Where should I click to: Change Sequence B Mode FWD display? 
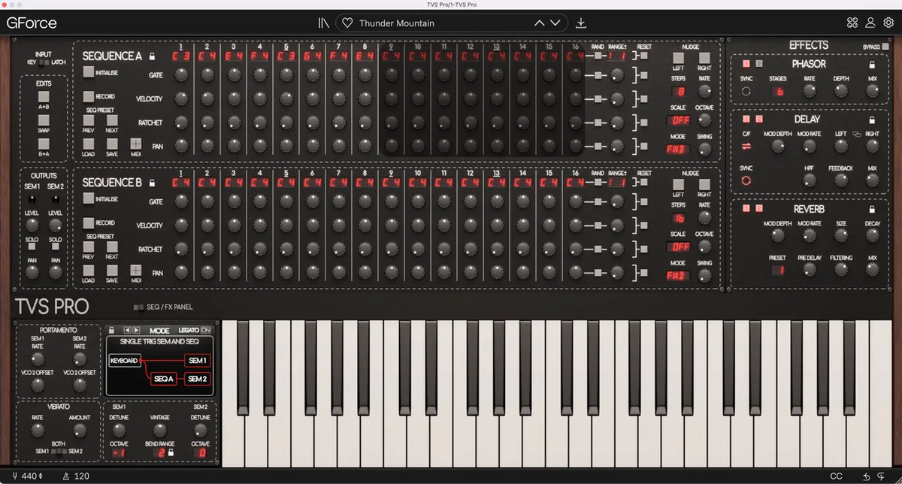(678, 275)
